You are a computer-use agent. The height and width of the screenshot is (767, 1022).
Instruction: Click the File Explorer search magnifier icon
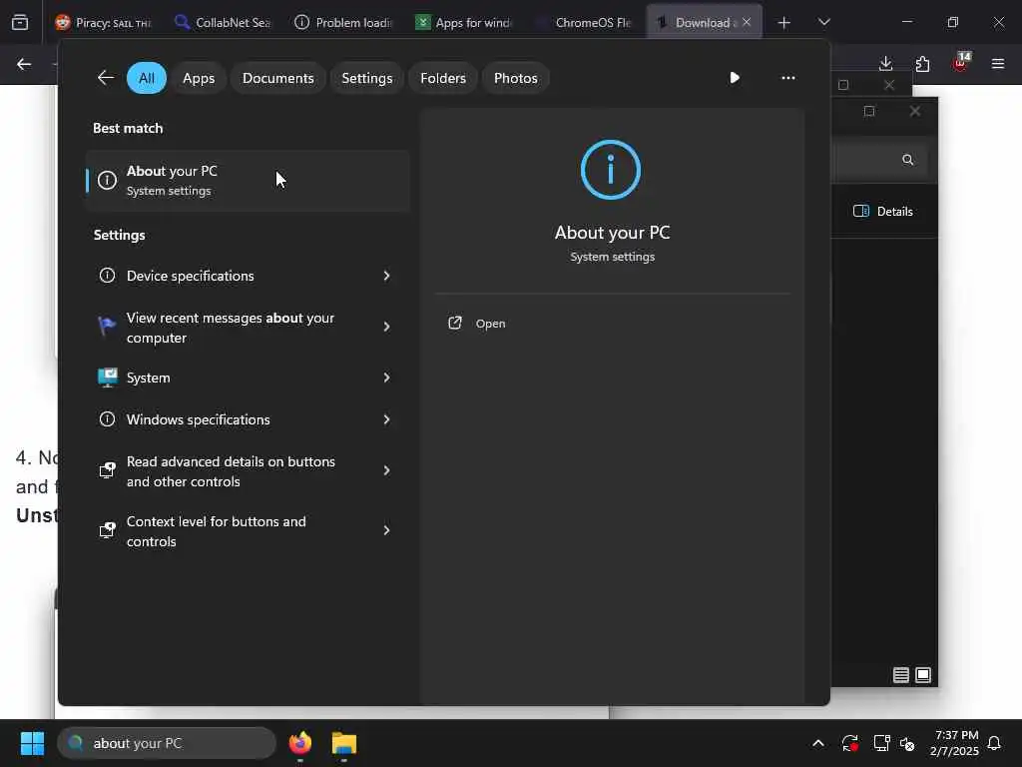pyautogui.click(x=908, y=160)
